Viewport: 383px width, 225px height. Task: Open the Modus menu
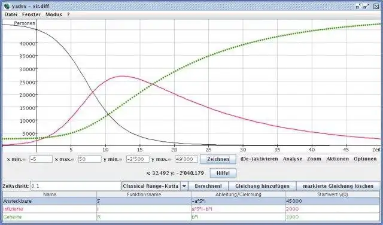[54, 14]
